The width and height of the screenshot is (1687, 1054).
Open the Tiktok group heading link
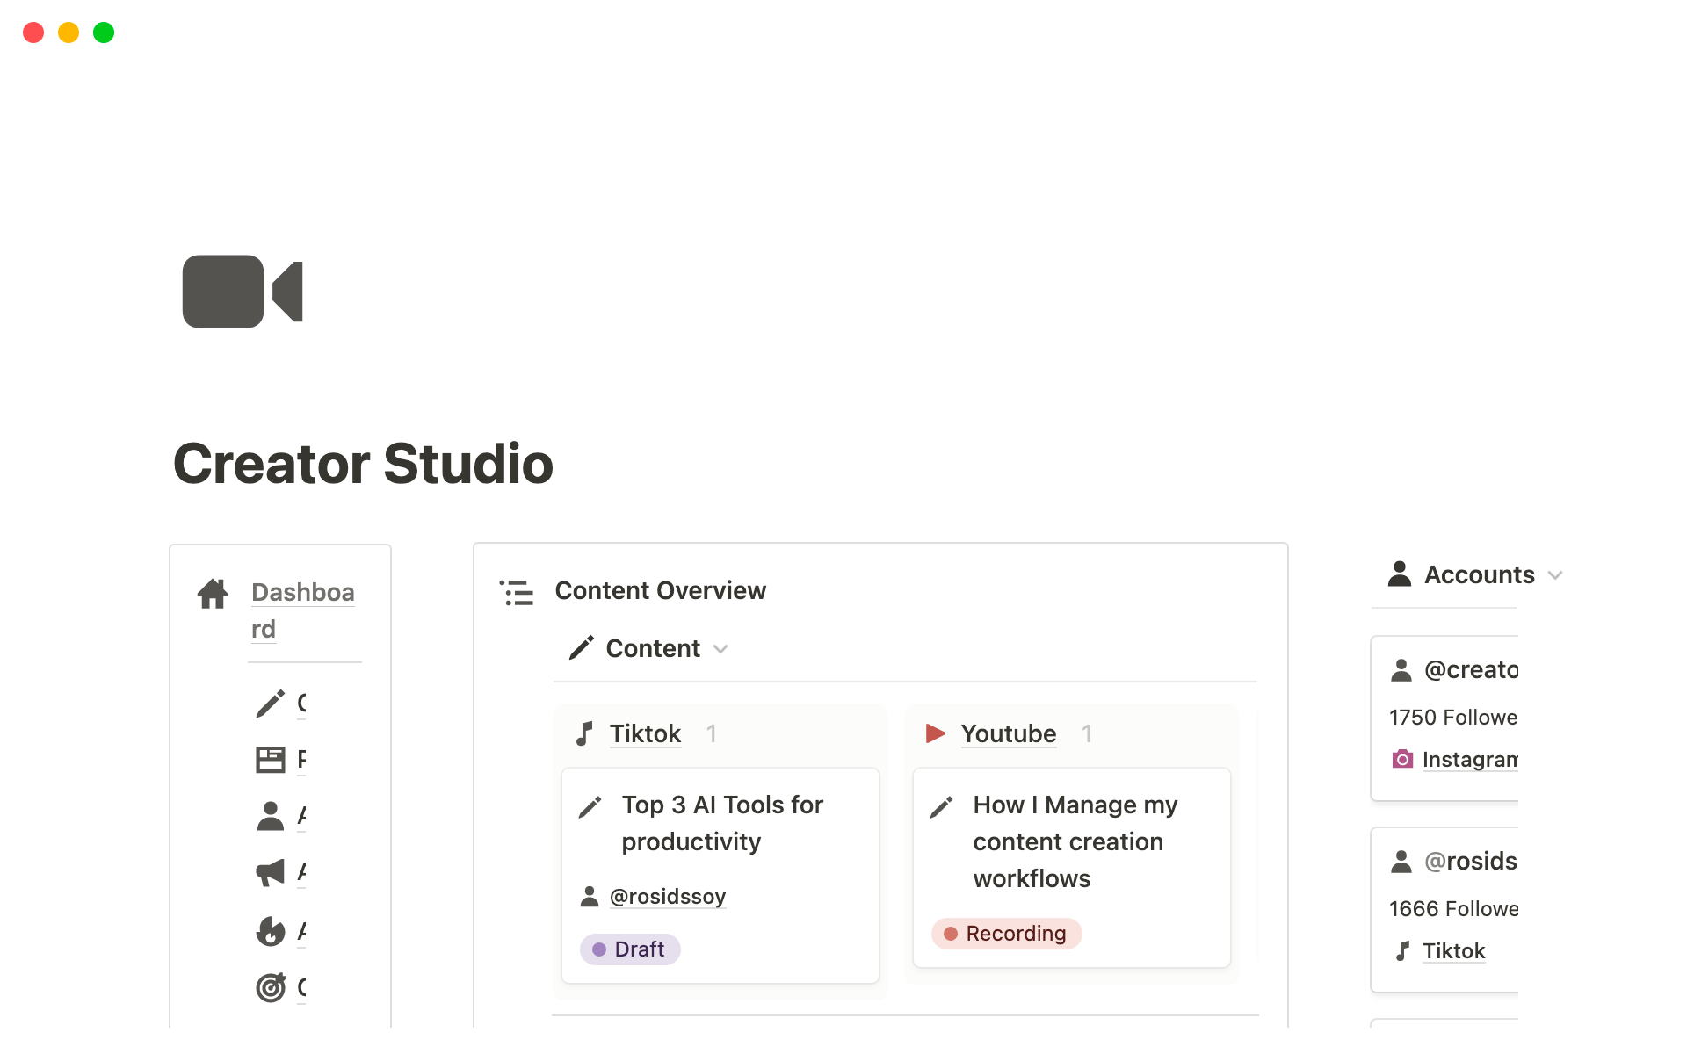pyautogui.click(x=645, y=733)
